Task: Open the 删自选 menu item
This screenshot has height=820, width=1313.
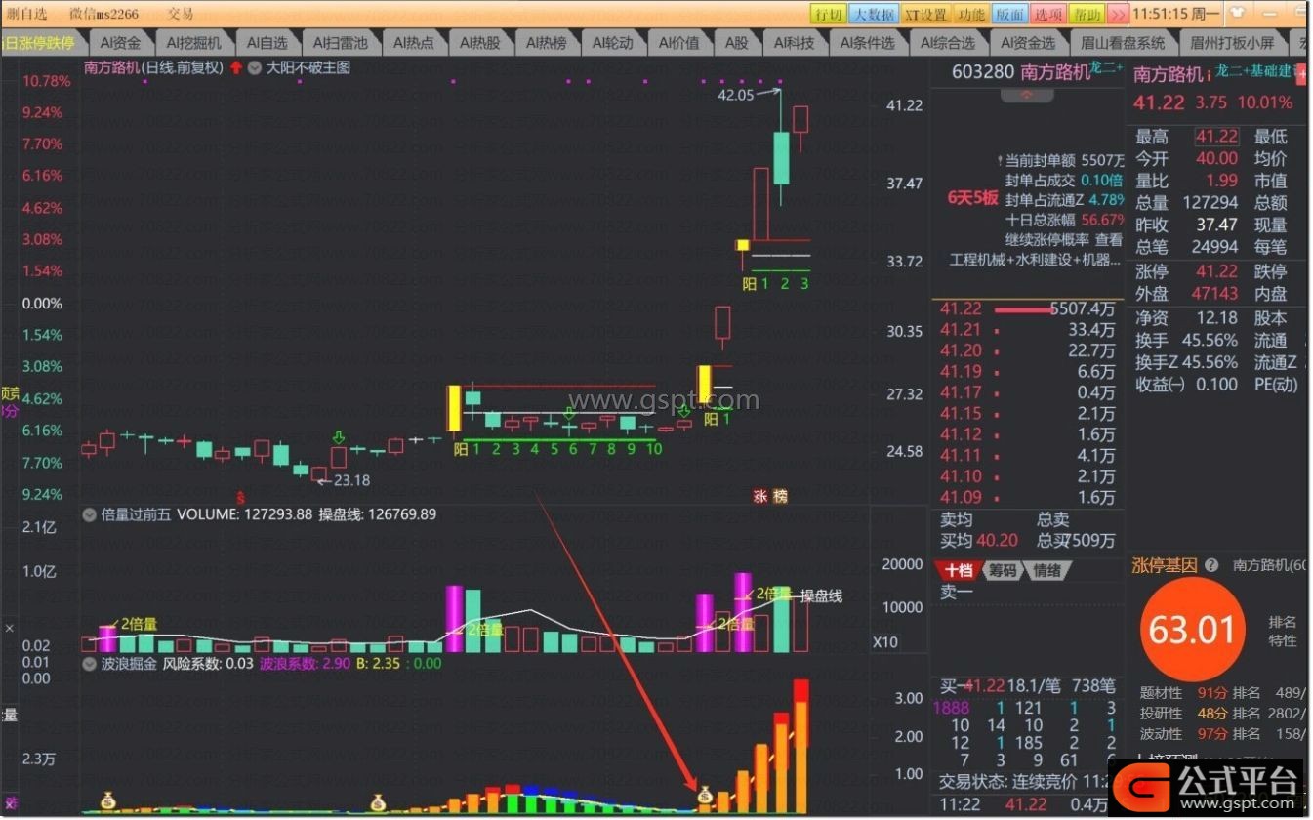Action: pos(27,14)
